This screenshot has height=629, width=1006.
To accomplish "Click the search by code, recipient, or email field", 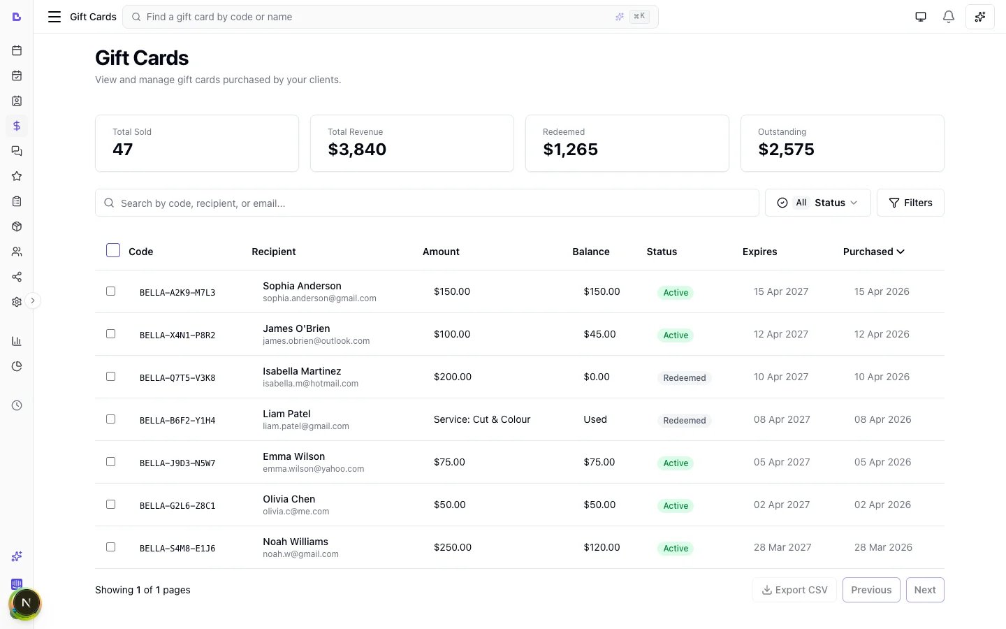I will [427, 203].
